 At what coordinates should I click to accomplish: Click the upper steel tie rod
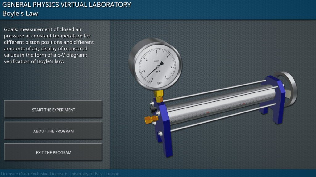(x=216, y=90)
